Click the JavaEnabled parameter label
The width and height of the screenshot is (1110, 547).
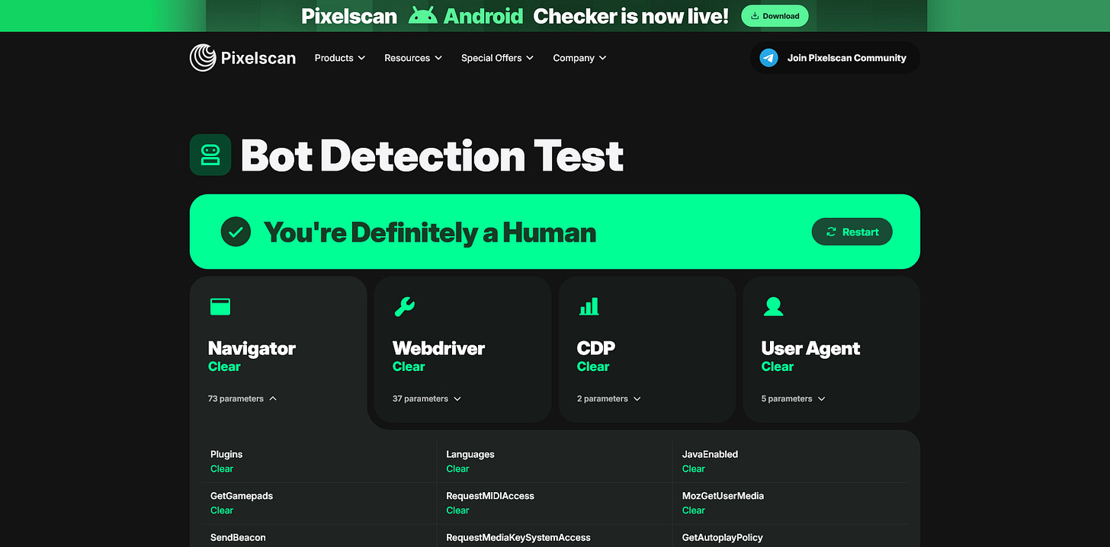coord(710,454)
